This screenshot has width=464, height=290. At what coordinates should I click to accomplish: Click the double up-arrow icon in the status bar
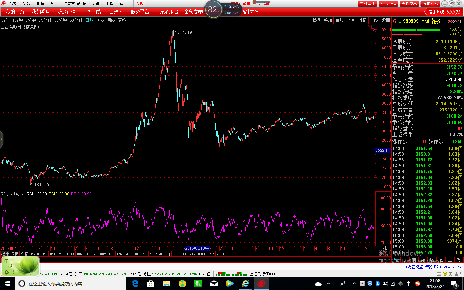(x=456, y=274)
